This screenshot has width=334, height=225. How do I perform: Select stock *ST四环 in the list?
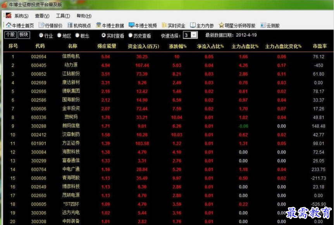pyautogui.click(x=71, y=204)
